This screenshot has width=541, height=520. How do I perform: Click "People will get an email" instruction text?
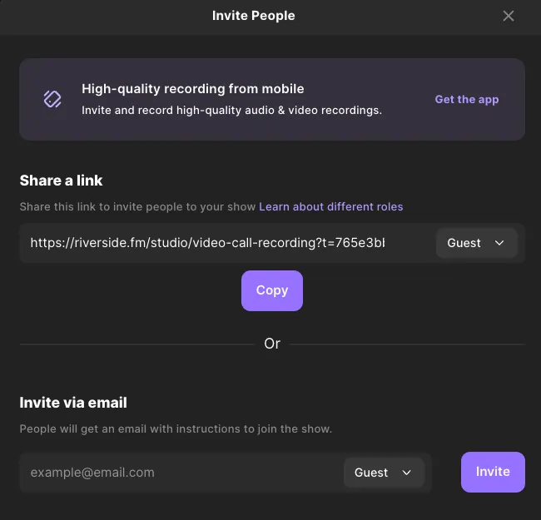click(x=176, y=429)
